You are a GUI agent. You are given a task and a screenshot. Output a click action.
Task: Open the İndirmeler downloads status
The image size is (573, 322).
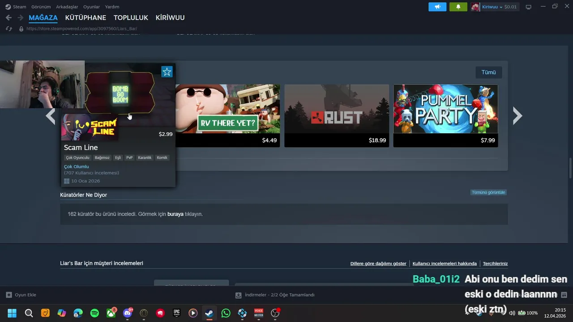click(275, 295)
